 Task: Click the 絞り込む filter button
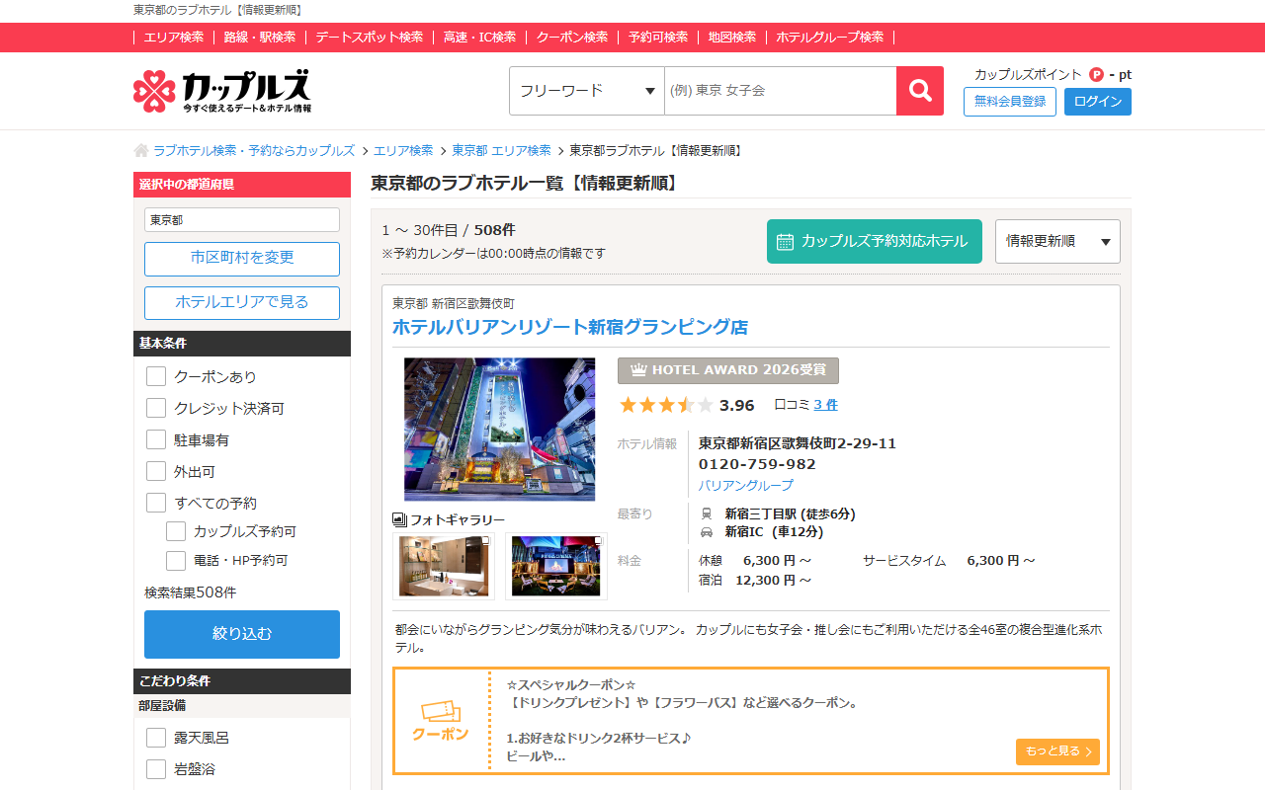(242, 634)
